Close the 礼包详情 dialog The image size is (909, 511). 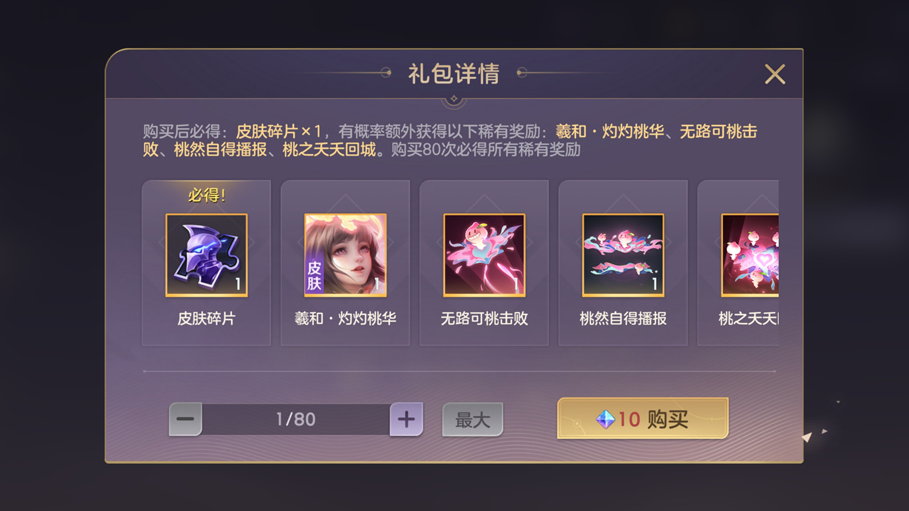pos(775,74)
